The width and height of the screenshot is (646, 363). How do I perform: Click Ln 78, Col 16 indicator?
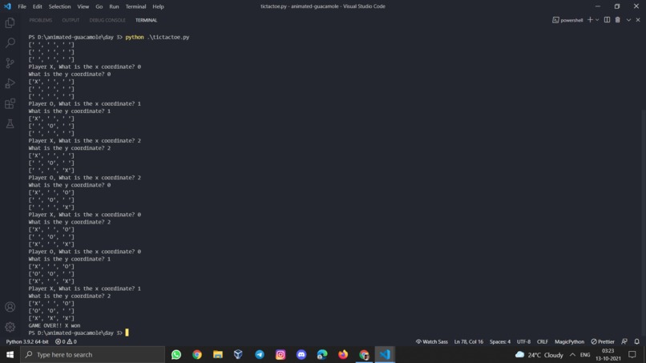coord(468,341)
